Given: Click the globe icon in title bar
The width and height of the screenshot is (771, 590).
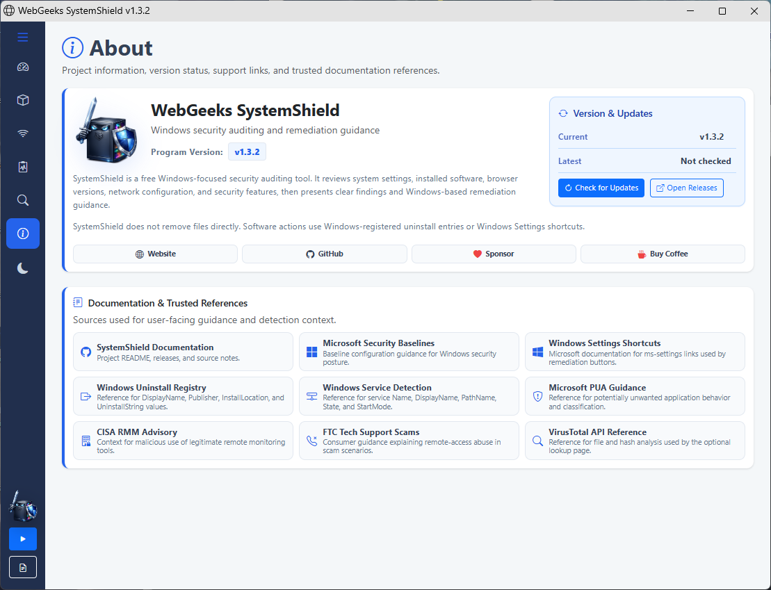Looking at the screenshot, I should [9, 10].
